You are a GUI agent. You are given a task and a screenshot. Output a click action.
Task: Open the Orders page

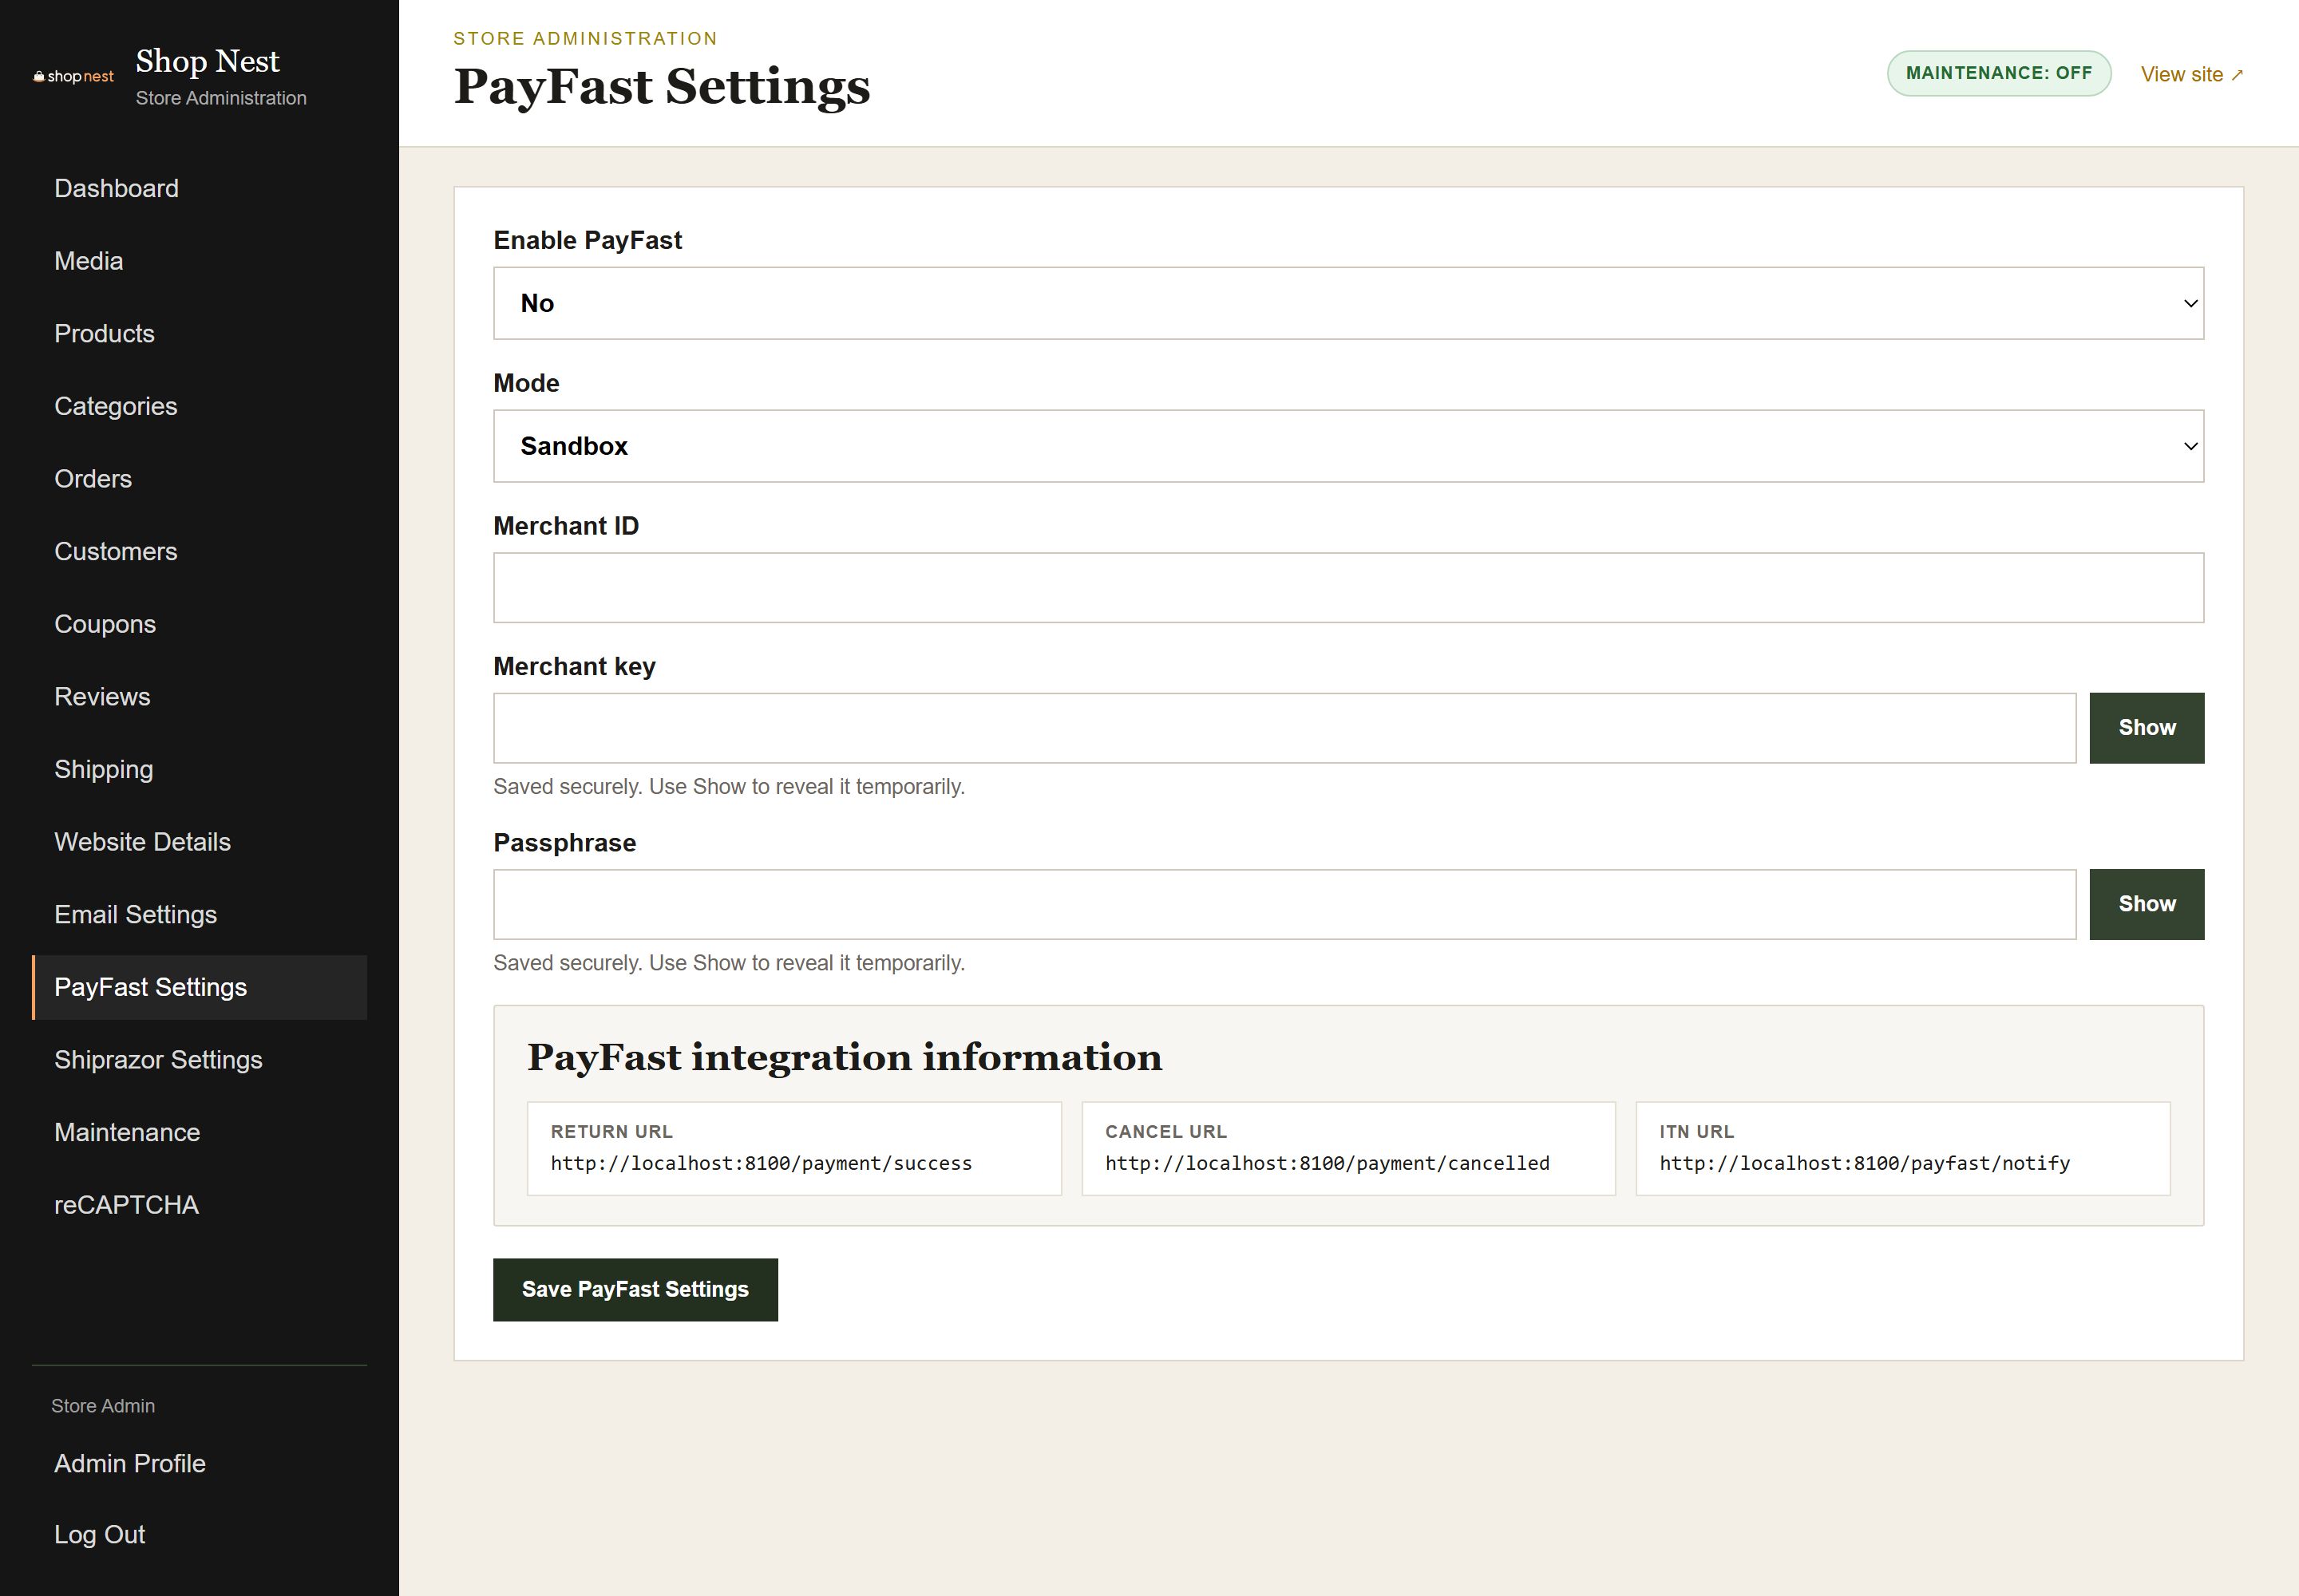click(199, 479)
